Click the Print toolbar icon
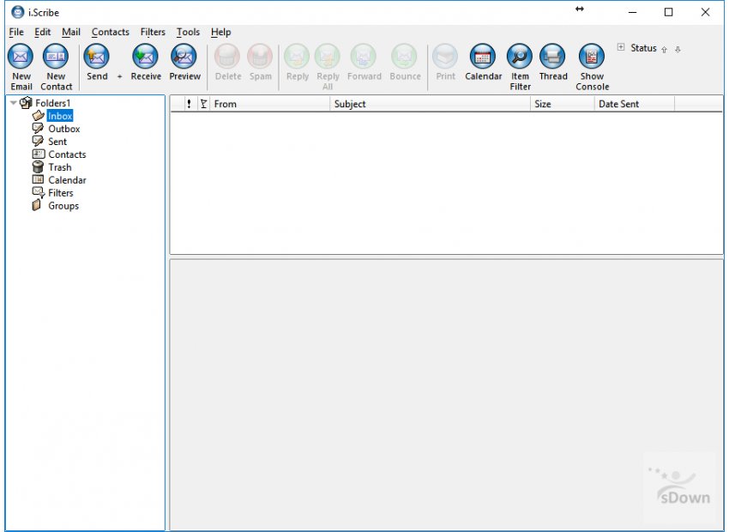Image resolution: width=729 pixels, height=532 pixels. pyautogui.click(x=445, y=57)
